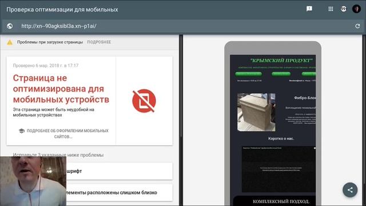
Task: Click the graduation cap icon
Action: [22, 131]
